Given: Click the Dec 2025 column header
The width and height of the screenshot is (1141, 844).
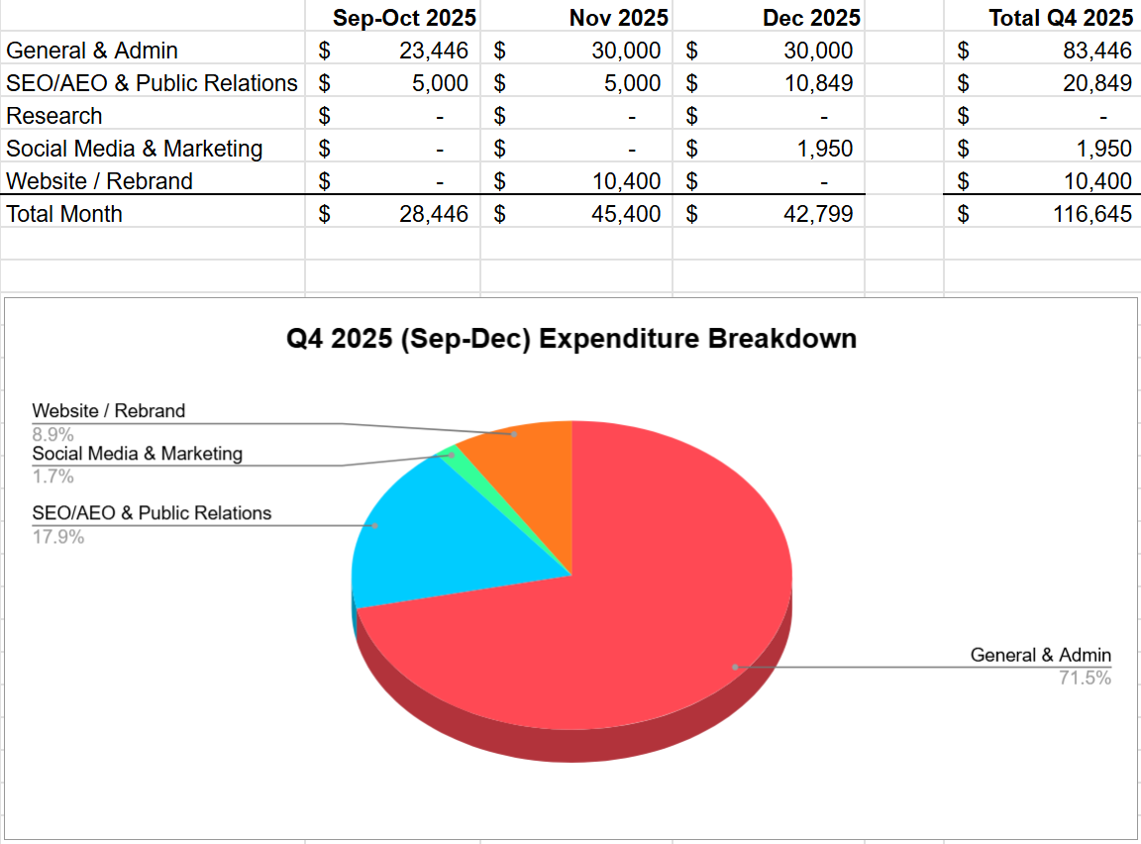Looking at the screenshot, I should [x=811, y=18].
